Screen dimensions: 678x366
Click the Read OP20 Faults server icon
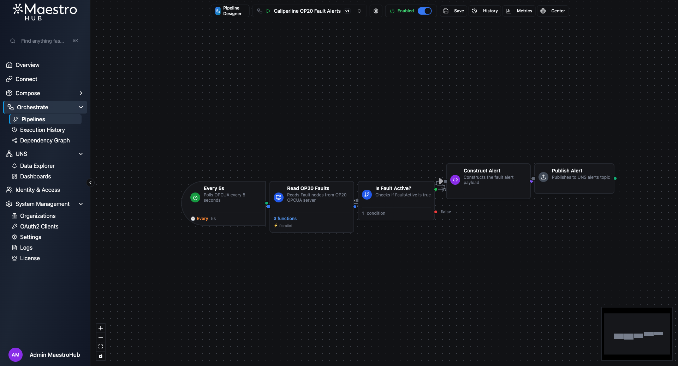(x=278, y=197)
